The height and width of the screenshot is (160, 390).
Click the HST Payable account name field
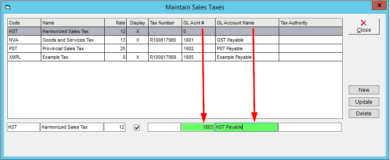click(246, 127)
